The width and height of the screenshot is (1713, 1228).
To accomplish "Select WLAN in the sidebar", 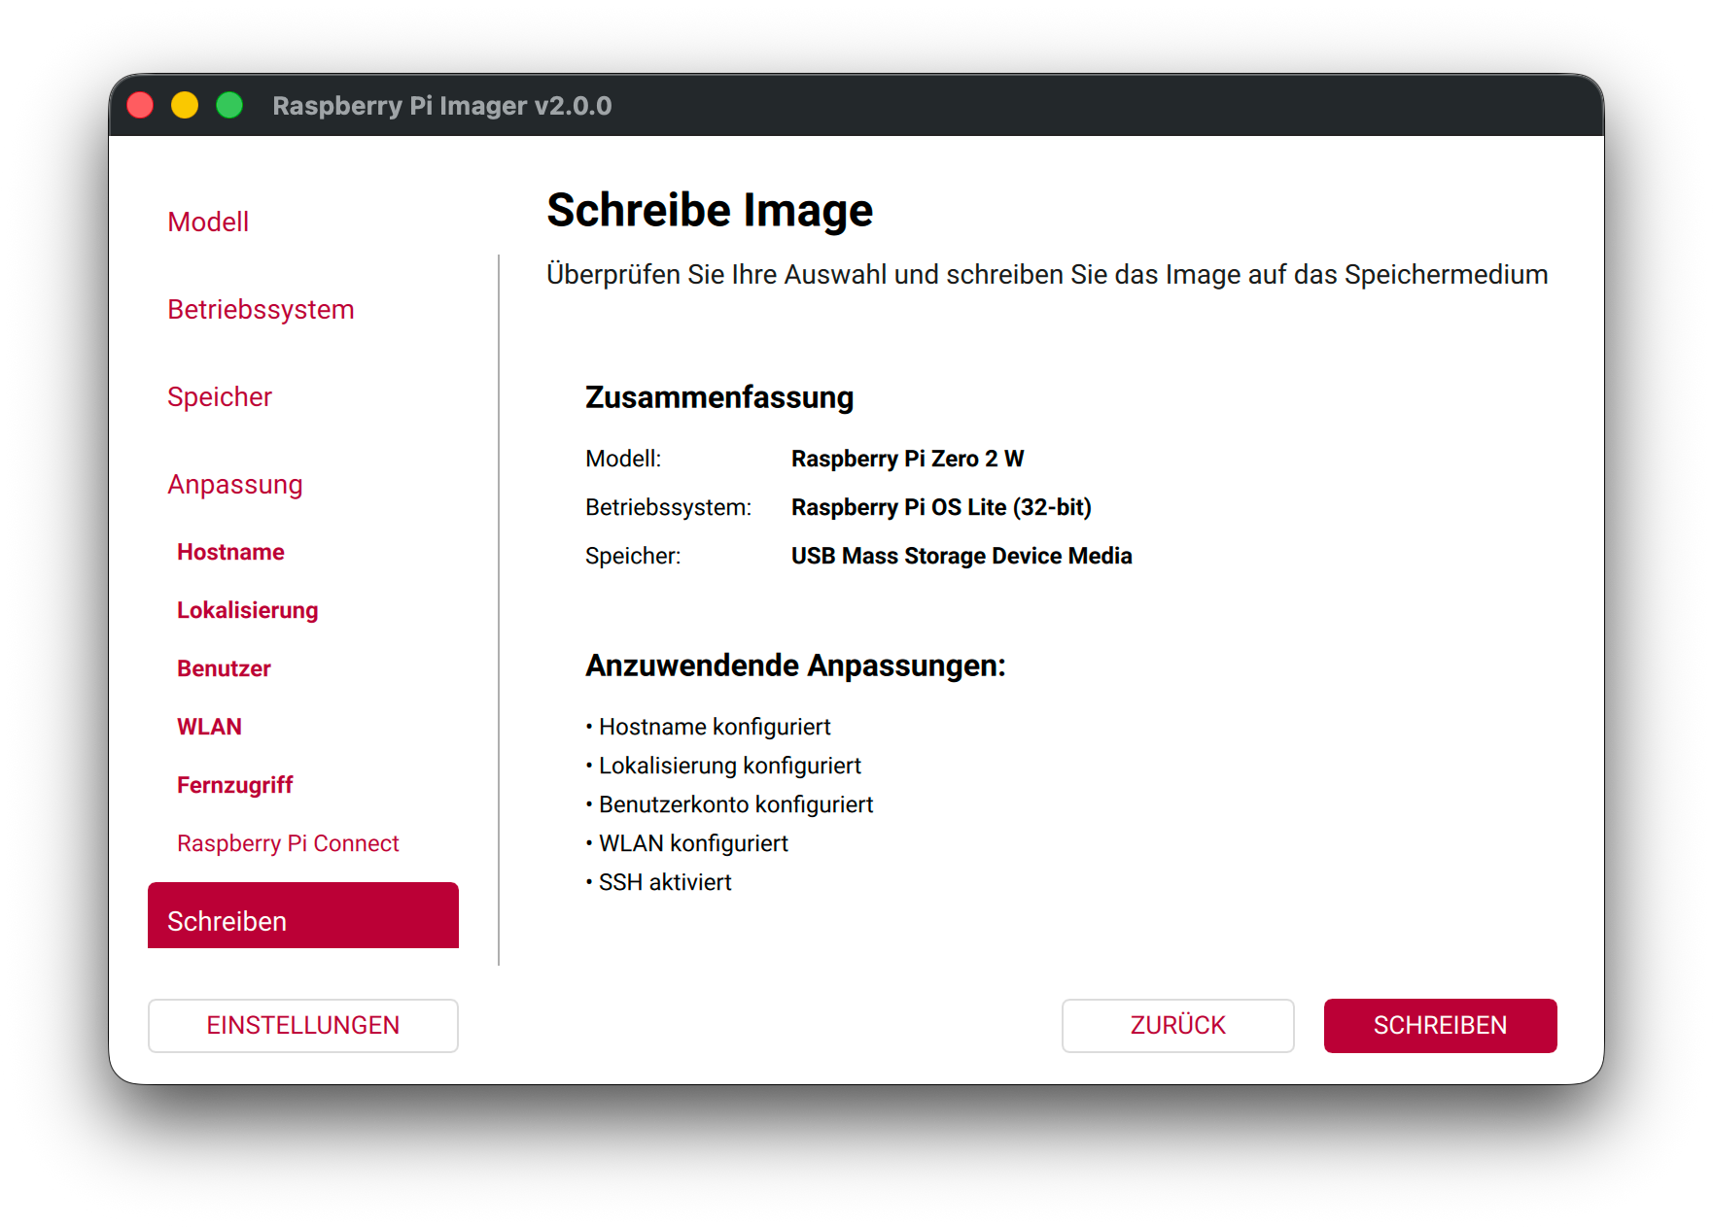I will coord(209,728).
